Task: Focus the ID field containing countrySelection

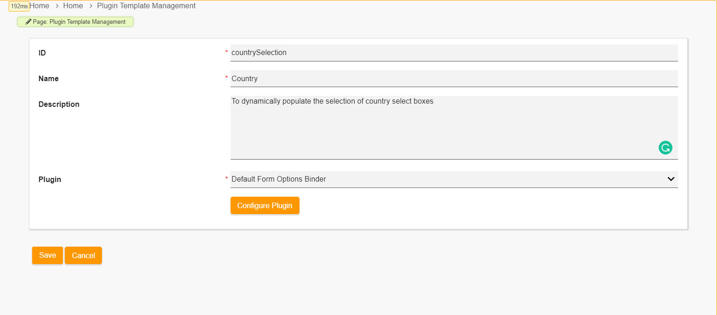Action: tap(454, 53)
